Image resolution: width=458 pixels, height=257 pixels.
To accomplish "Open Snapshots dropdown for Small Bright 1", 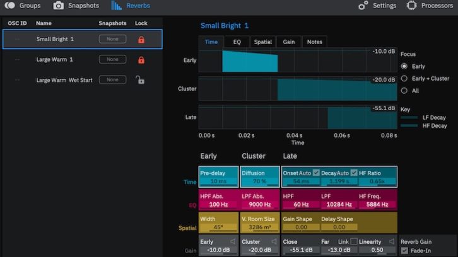I will pos(112,39).
